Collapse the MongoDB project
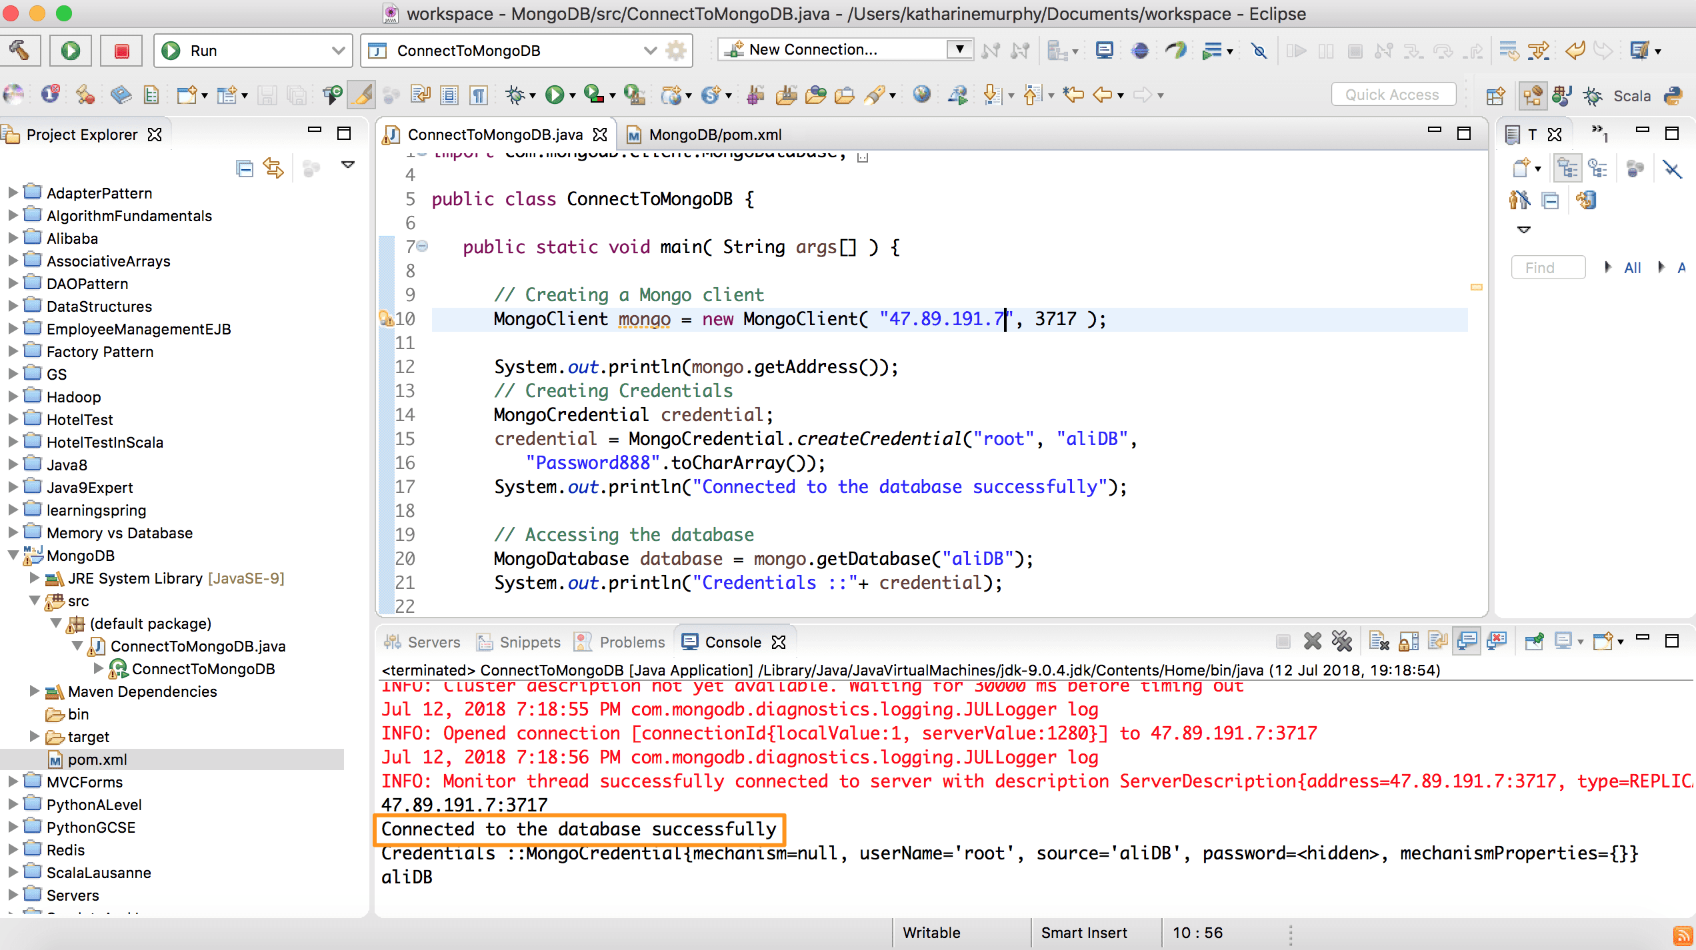Screen dimensions: 1696x950 coord(13,556)
